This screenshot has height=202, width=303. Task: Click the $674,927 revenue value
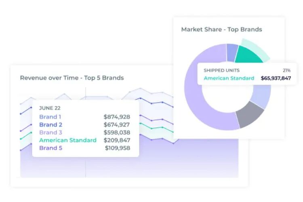pos(116,125)
